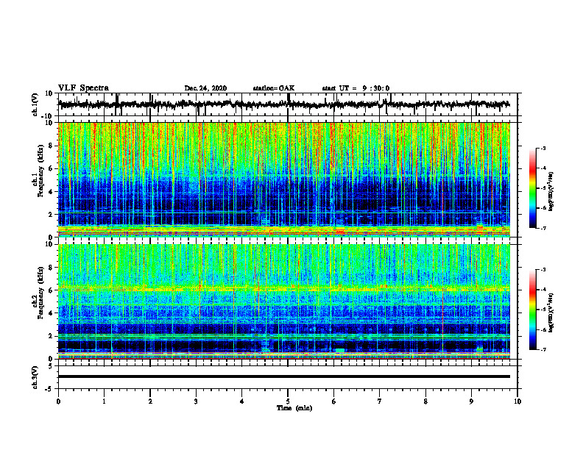Click time axis tick label "10"

[x=517, y=401]
